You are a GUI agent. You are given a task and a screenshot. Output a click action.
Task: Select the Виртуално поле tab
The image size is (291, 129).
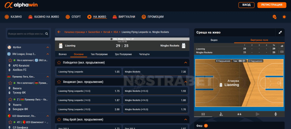(259, 40)
